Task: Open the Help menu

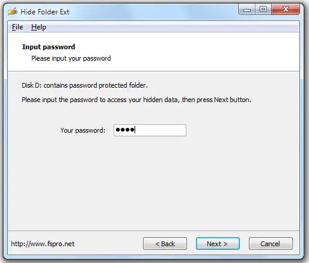Action: tap(38, 27)
